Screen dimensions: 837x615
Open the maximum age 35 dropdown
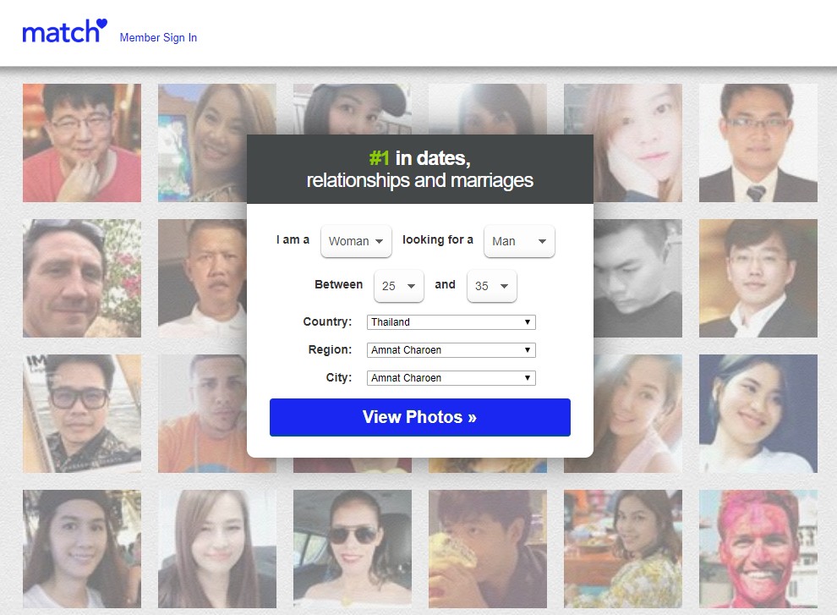click(x=491, y=286)
